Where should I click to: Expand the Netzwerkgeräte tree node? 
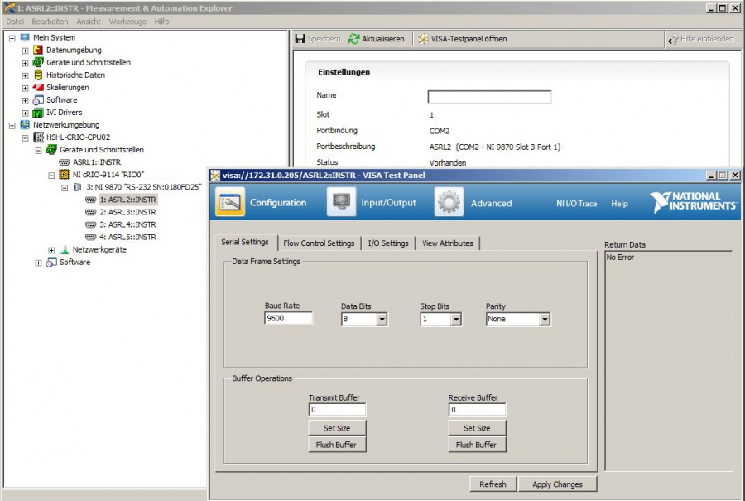[51, 250]
